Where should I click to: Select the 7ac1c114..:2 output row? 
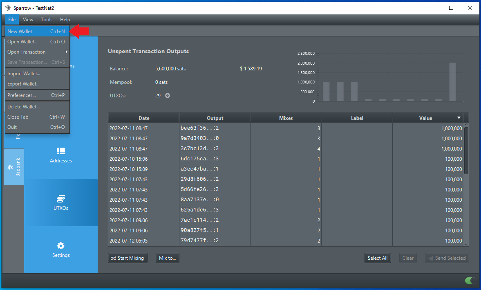(286, 220)
